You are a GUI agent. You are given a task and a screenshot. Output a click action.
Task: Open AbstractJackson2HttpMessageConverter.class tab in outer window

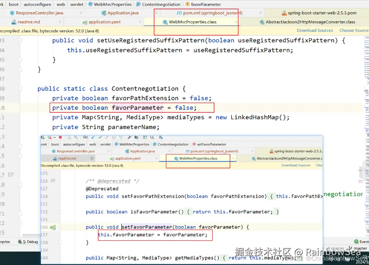coord(308,22)
